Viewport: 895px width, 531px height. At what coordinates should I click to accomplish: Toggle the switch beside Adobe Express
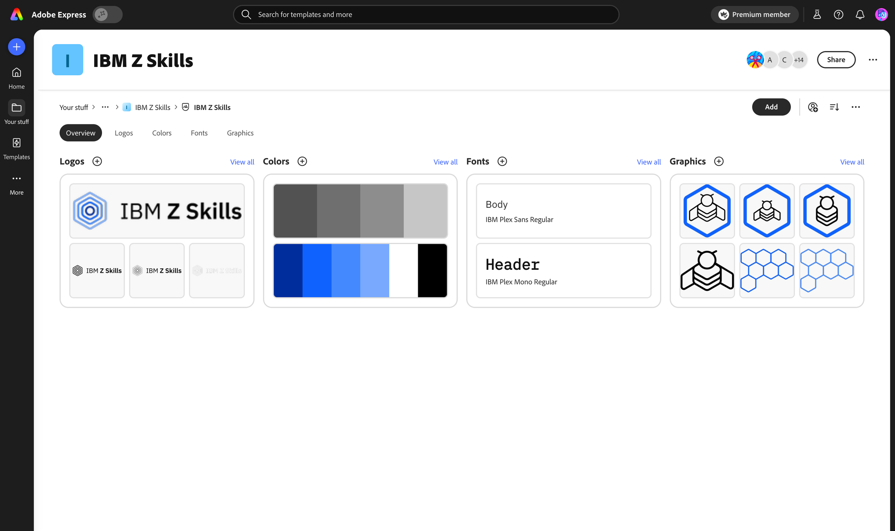pyautogui.click(x=107, y=15)
